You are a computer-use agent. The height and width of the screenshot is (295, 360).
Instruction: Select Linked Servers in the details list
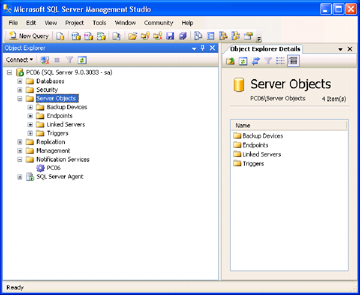[x=261, y=154]
